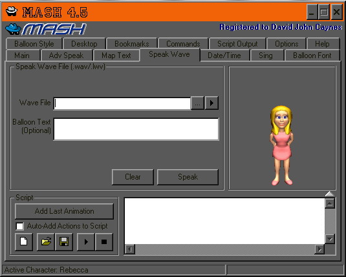This screenshot has width=346, height=277.
Task: Expand script pane using the up triangle
Action: 330,194
